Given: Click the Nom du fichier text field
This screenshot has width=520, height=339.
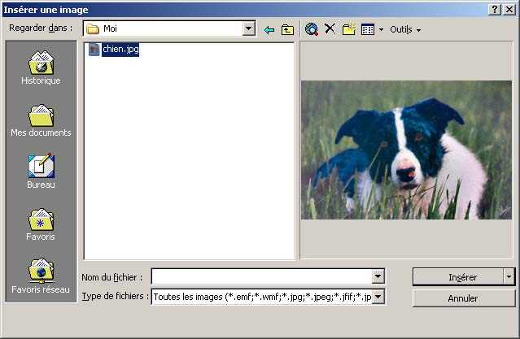Looking at the screenshot, I should point(260,277).
